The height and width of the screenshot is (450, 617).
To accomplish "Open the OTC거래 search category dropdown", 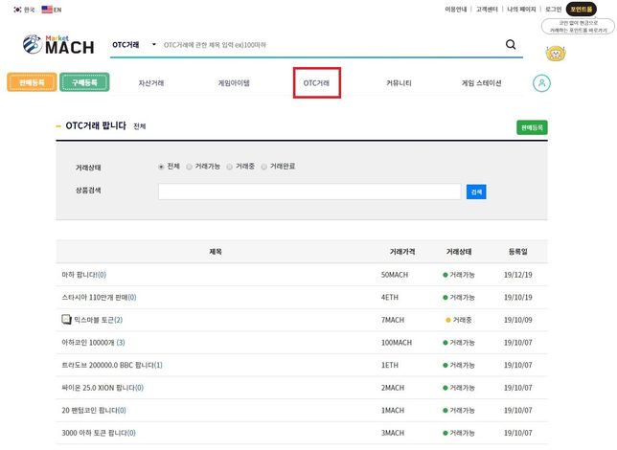I will tap(134, 44).
